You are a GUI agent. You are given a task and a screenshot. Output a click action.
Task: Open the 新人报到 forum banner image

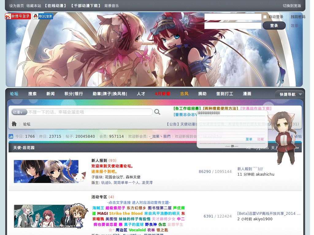50,171
